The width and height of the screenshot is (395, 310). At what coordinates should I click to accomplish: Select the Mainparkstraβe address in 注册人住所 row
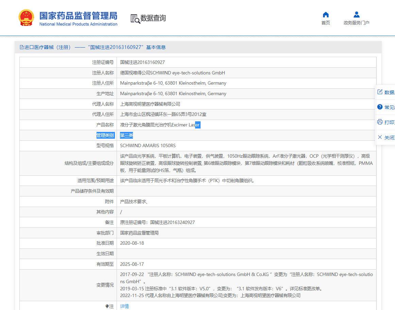pyautogui.click(x=173, y=83)
